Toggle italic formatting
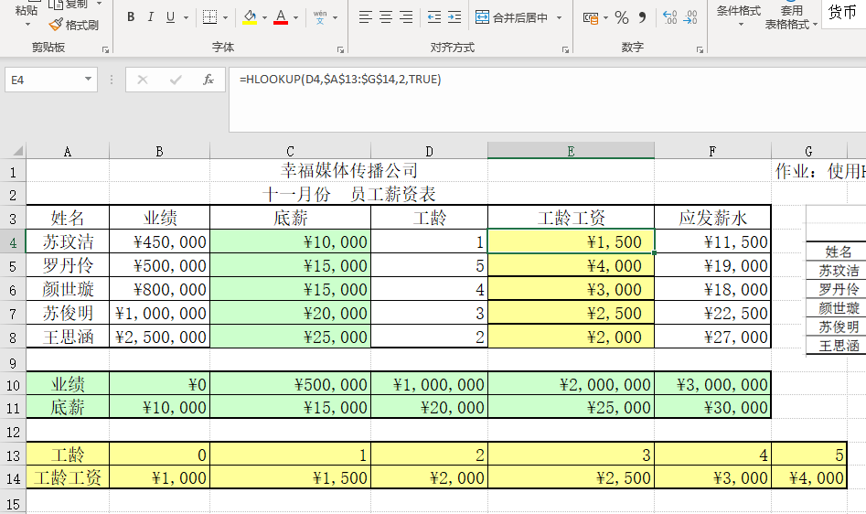The height and width of the screenshot is (514, 866). tap(150, 17)
